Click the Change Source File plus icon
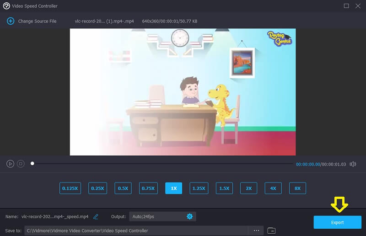This screenshot has width=366, height=236. tap(11, 21)
